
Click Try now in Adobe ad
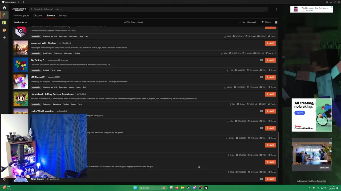point(300,113)
